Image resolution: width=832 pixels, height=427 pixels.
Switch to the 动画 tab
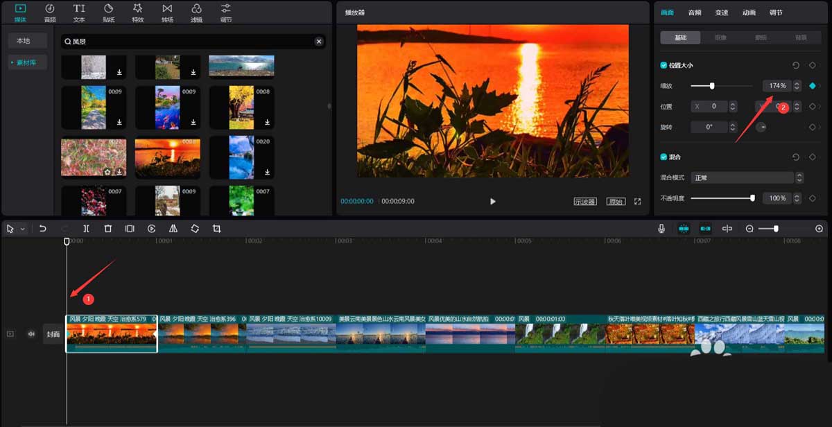[x=749, y=12]
